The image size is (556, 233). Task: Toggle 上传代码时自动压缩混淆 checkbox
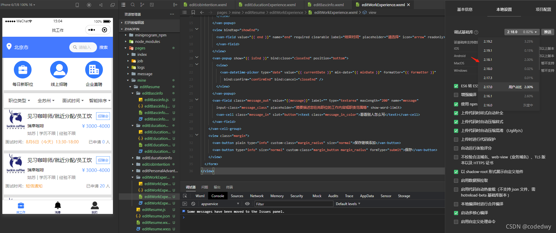point(456,130)
